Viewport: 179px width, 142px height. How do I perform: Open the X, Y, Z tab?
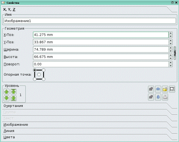[x=90, y=9]
